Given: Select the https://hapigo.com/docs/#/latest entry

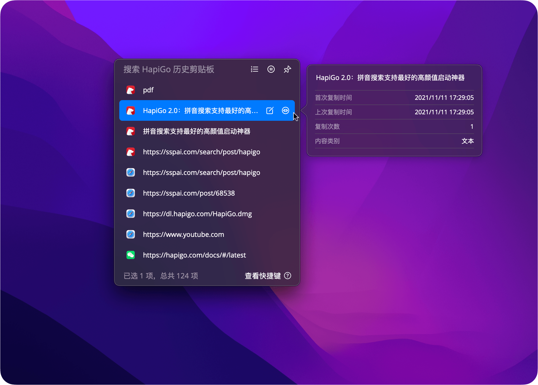Looking at the screenshot, I should pos(194,255).
